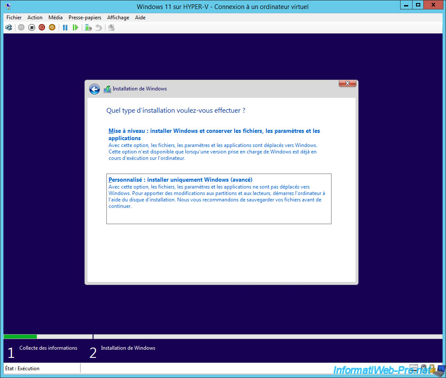This screenshot has width=446, height=378.
Task: Click the orange Save state toolbar icon
Action: click(x=52, y=27)
